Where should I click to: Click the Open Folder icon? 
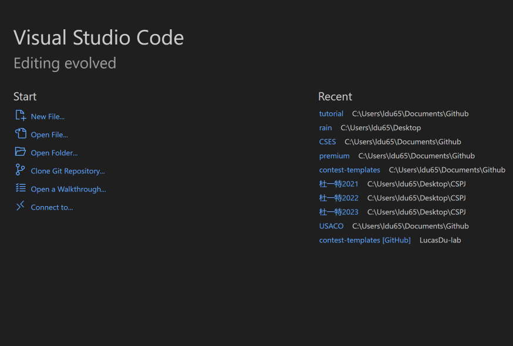point(21,152)
